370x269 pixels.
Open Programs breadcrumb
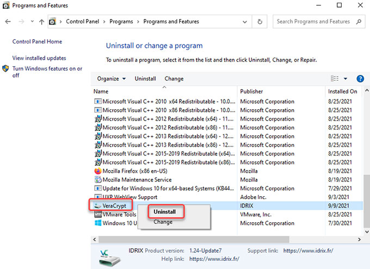121,21
